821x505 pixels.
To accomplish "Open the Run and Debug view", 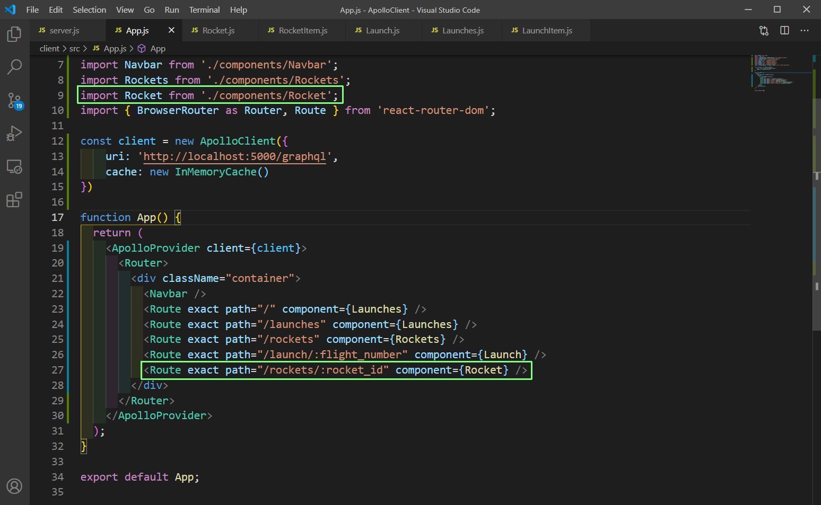I will point(14,133).
